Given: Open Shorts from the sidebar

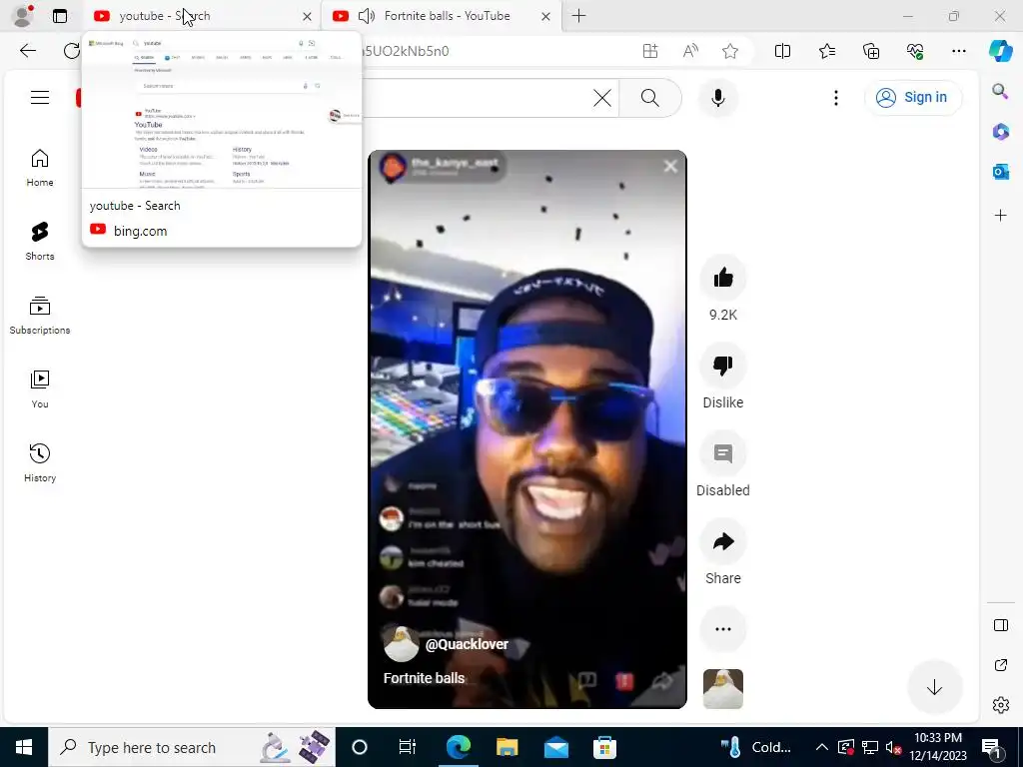Looking at the screenshot, I should [x=40, y=242].
